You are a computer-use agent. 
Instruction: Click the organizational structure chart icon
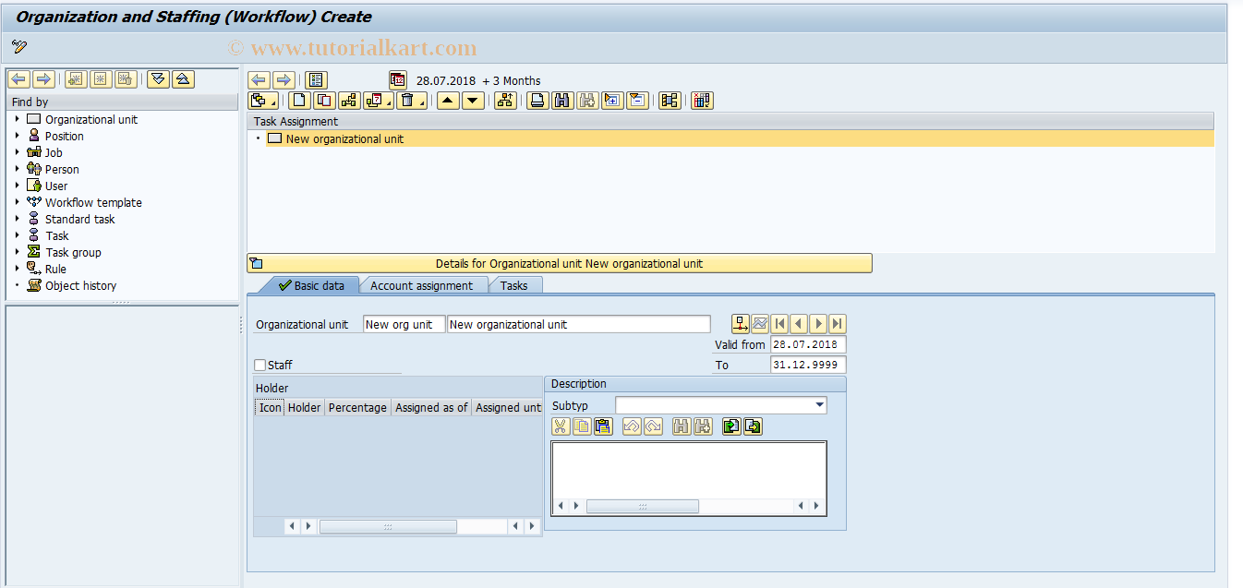click(x=505, y=101)
